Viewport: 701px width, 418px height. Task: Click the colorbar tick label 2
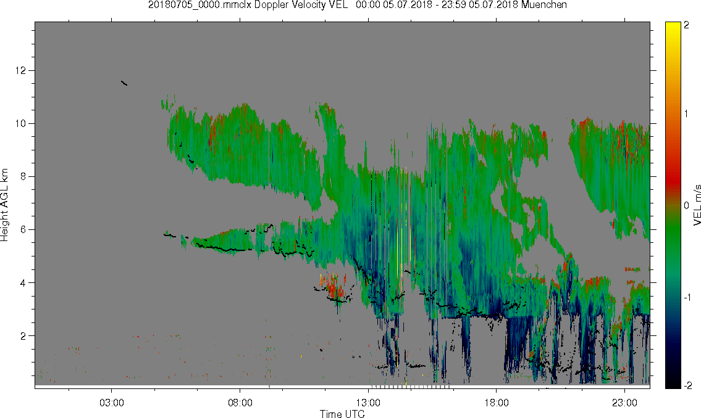coord(686,25)
